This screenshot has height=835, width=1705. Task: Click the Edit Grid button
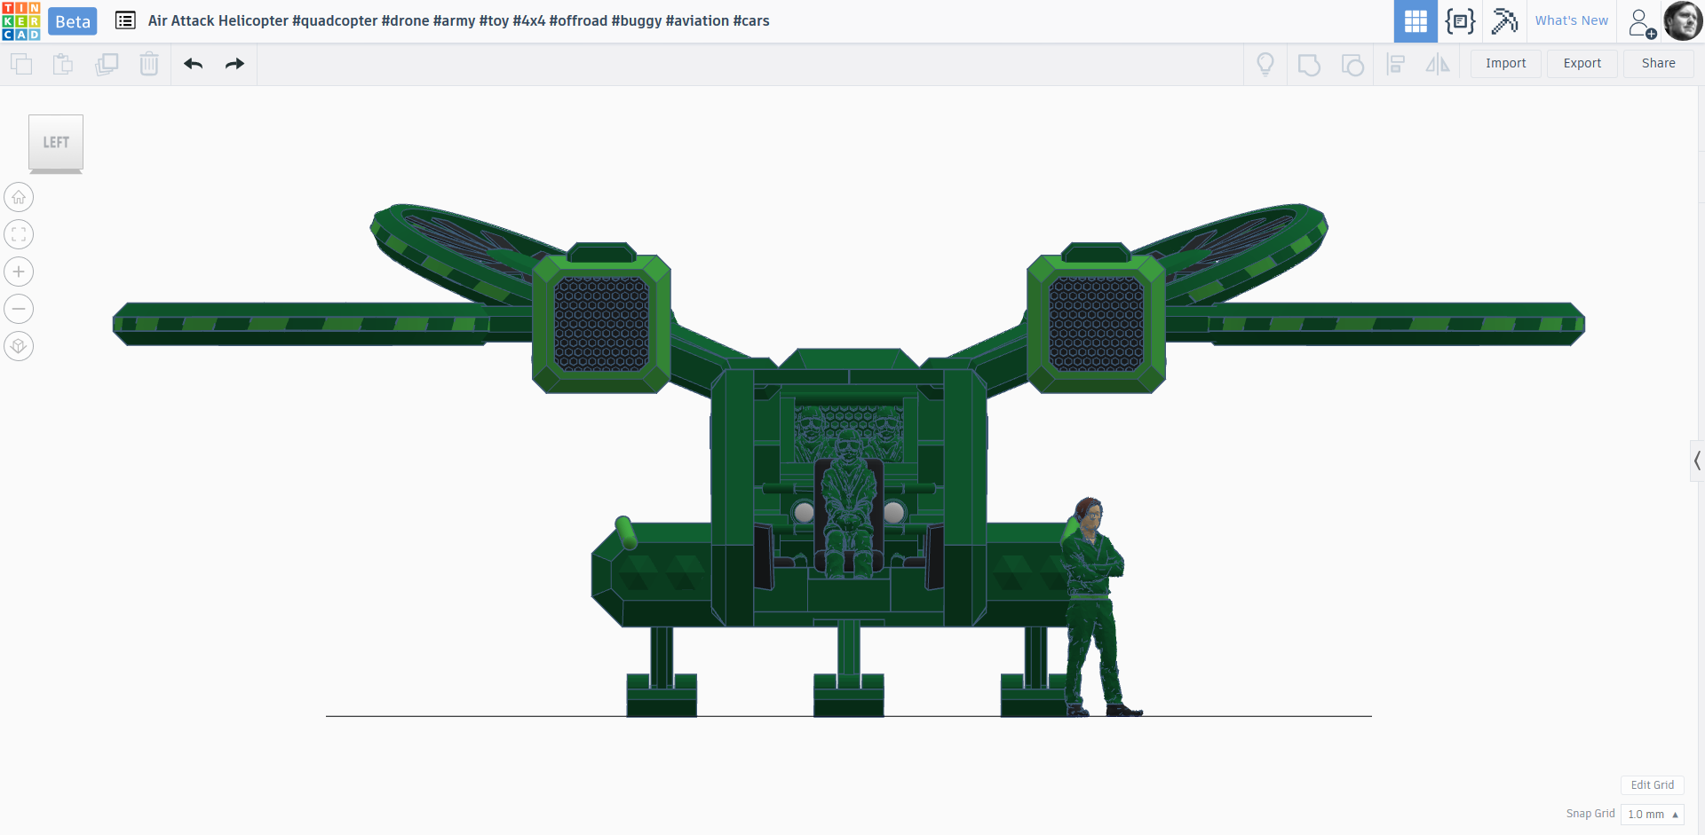pos(1652,784)
